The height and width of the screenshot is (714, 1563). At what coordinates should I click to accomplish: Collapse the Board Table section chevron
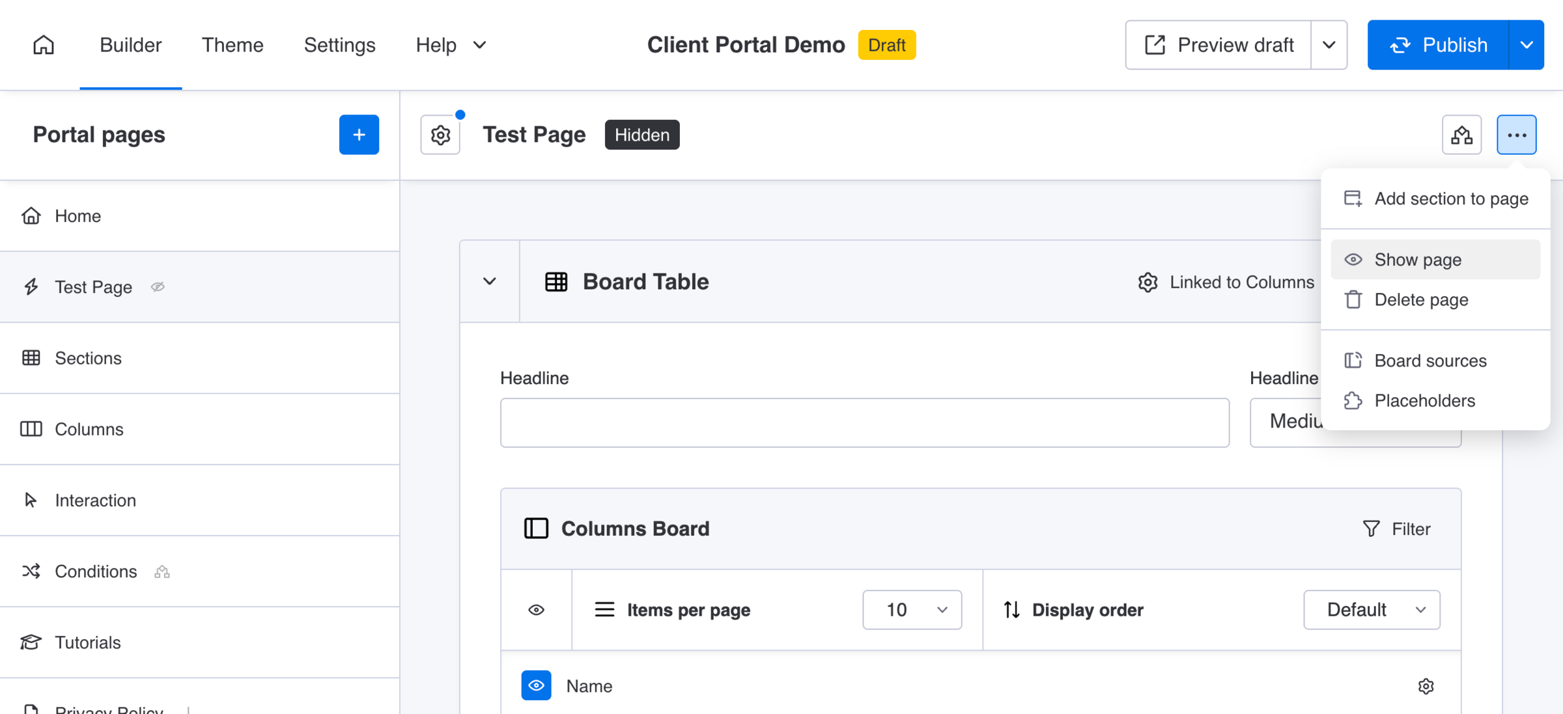pos(490,282)
